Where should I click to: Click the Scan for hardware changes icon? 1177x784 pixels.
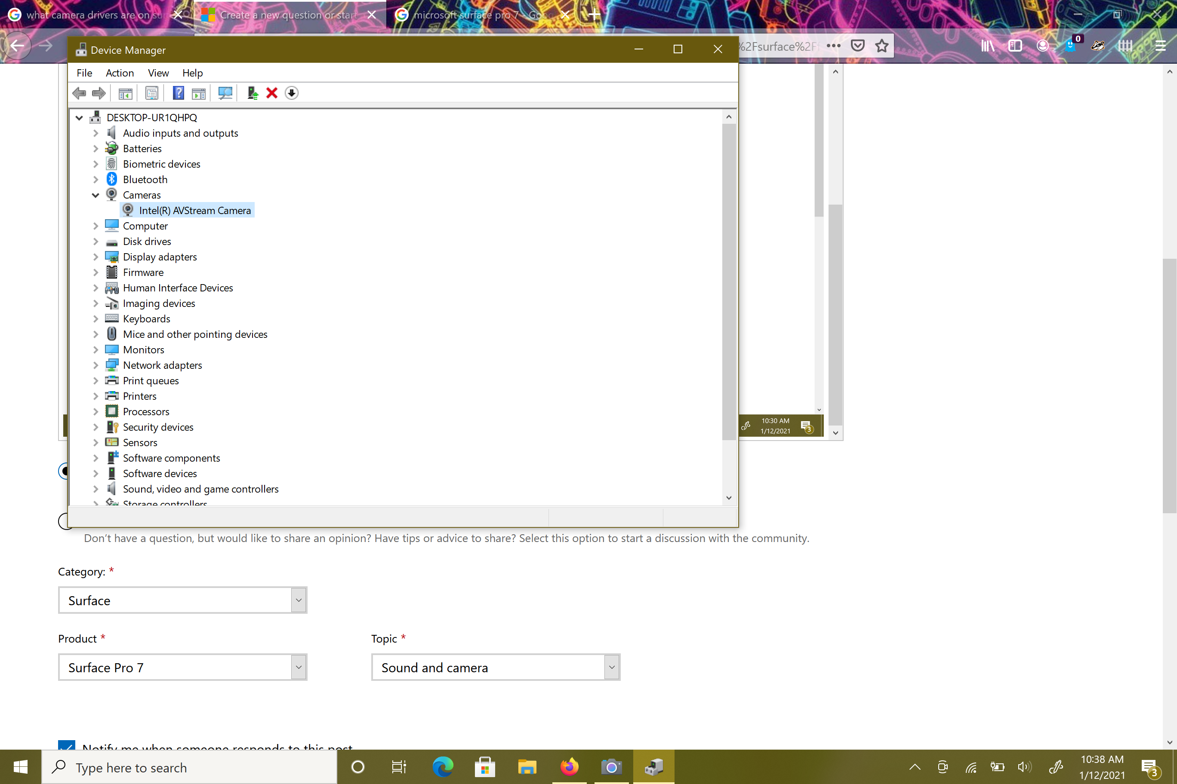(225, 93)
